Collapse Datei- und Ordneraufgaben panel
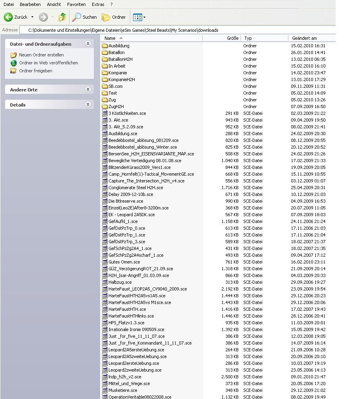The height and width of the screenshot is (399, 348). click(x=88, y=44)
